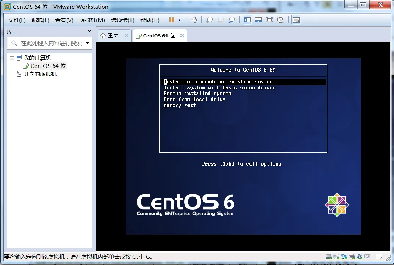Select 我的计算机 in the library

click(x=37, y=58)
